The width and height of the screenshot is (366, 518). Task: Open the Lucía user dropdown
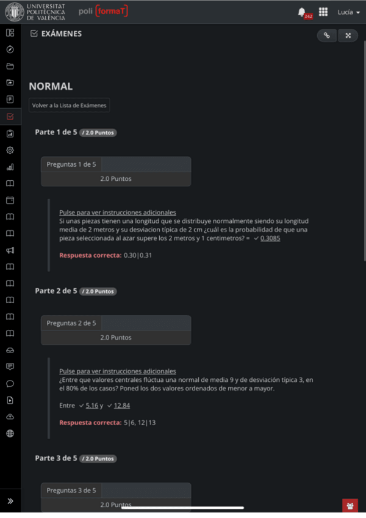click(x=348, y=12)
